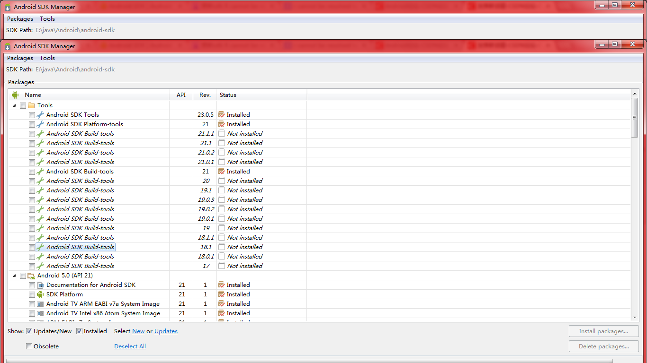
Task: Click the Tools folder icon
Action: 31,105
